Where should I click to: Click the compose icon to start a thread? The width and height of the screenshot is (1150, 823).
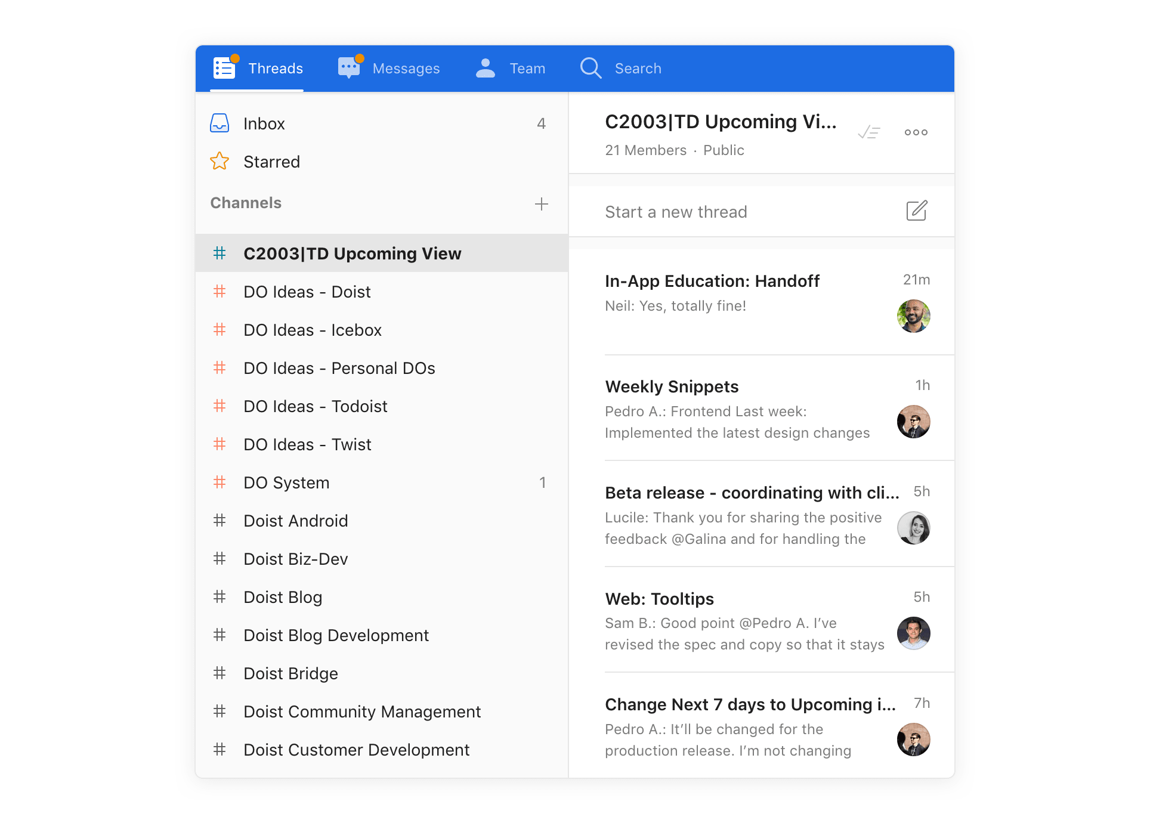917,211
